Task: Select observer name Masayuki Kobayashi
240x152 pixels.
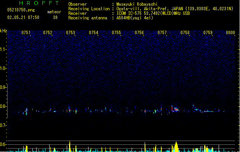Action: [137, 4]
